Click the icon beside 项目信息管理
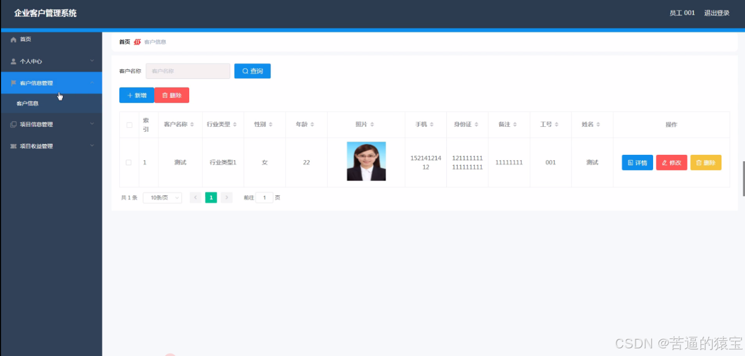 [x=14, y=124]
